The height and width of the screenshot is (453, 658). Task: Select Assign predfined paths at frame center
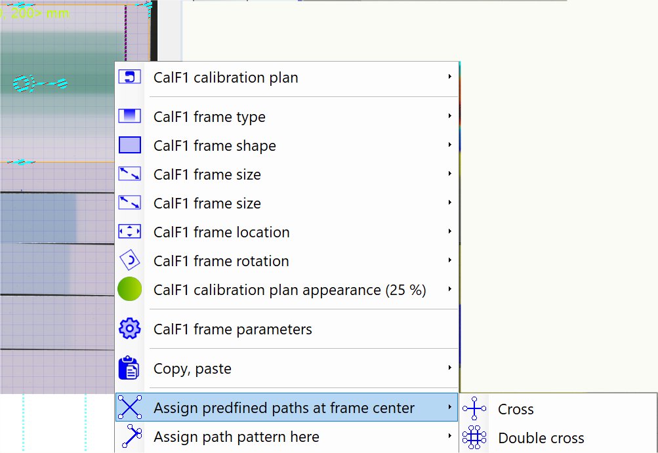(283, 408)
